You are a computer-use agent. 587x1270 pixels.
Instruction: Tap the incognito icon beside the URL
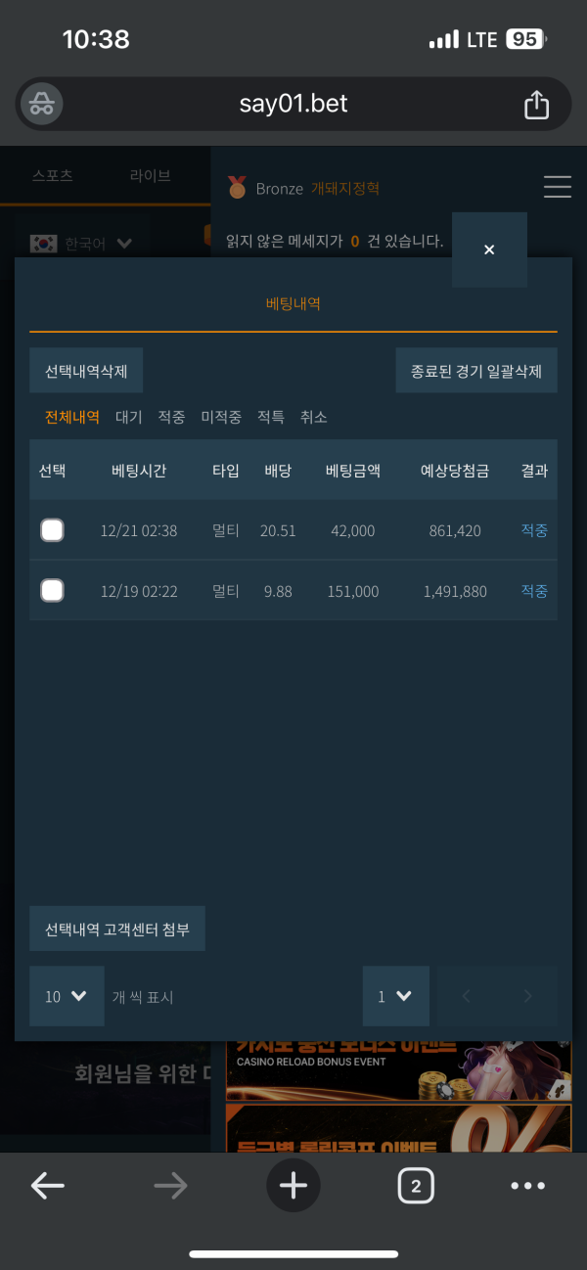coord(42,104)
